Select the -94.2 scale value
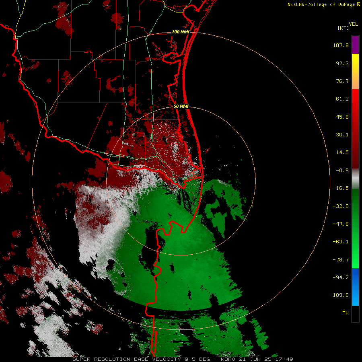Image resolution: width=362 pixels, height=362 pixels. (x=341, y=277)
